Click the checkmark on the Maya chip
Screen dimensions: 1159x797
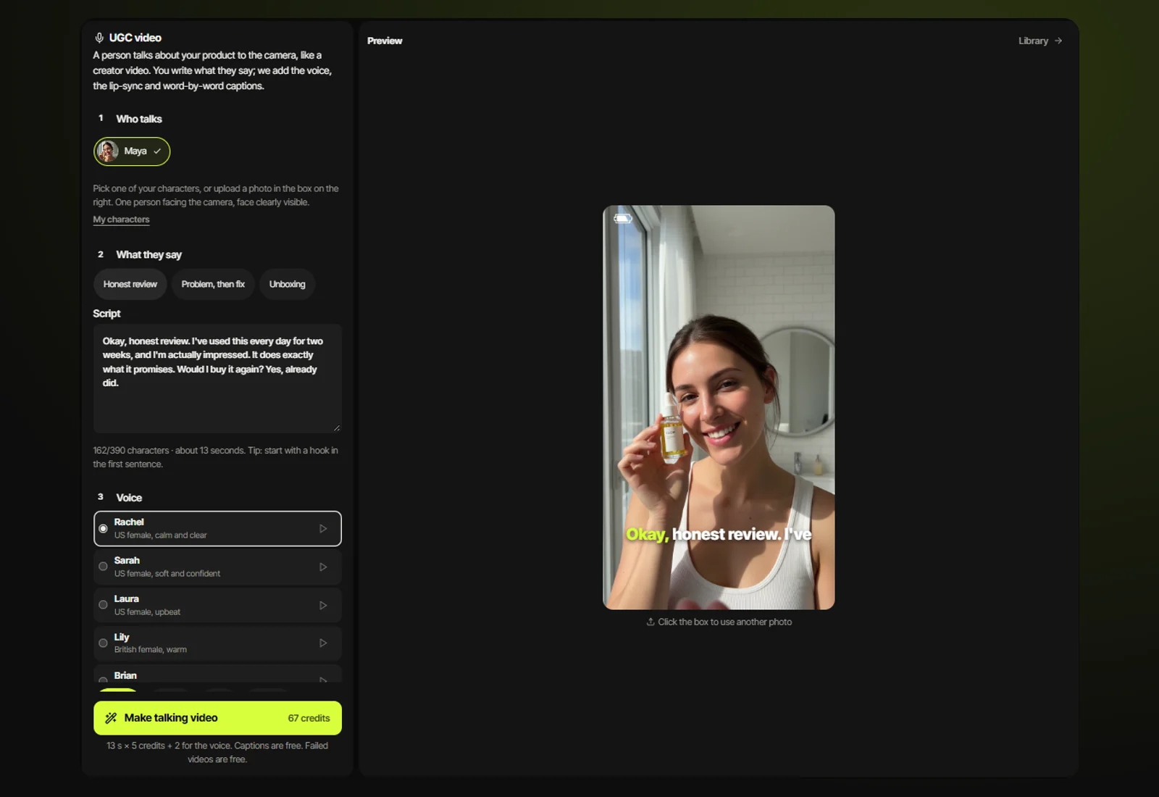157,151
